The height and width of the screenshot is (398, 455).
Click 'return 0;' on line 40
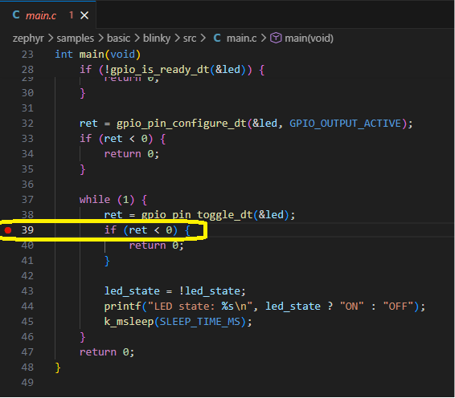(x=157, y=246)
